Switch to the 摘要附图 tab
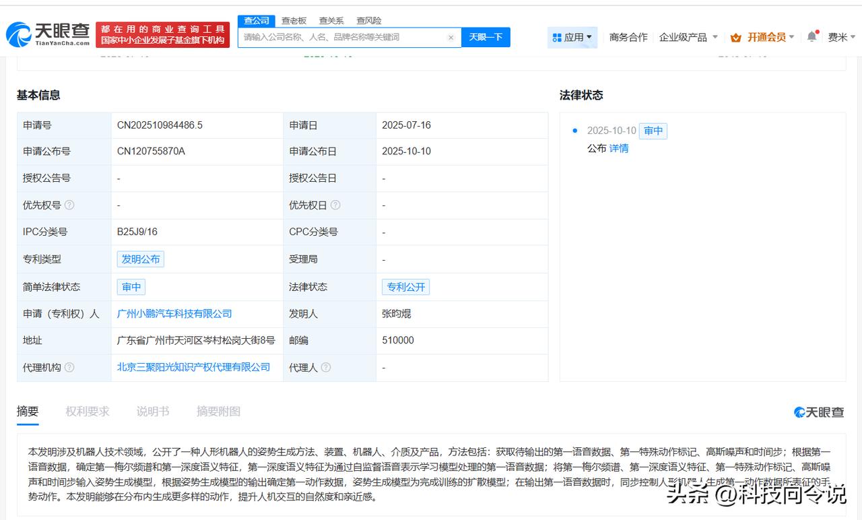 point(218,412)
